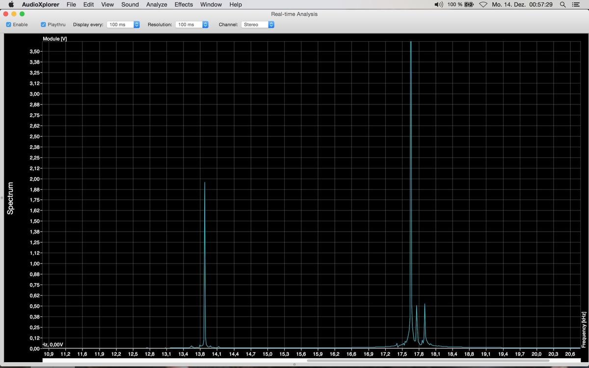The height and width of the screenshot is (368, 589).
Task: Click the 17,8 value on frequency axis
Action: 419,354
